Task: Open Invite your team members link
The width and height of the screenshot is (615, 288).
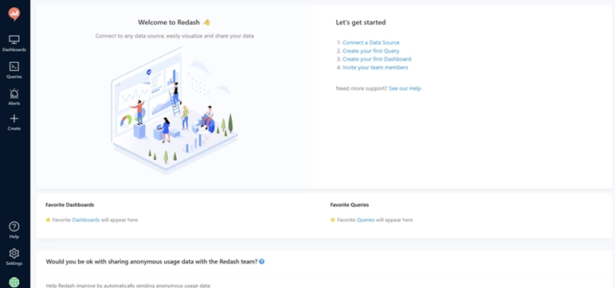Action: click(375, 68)
